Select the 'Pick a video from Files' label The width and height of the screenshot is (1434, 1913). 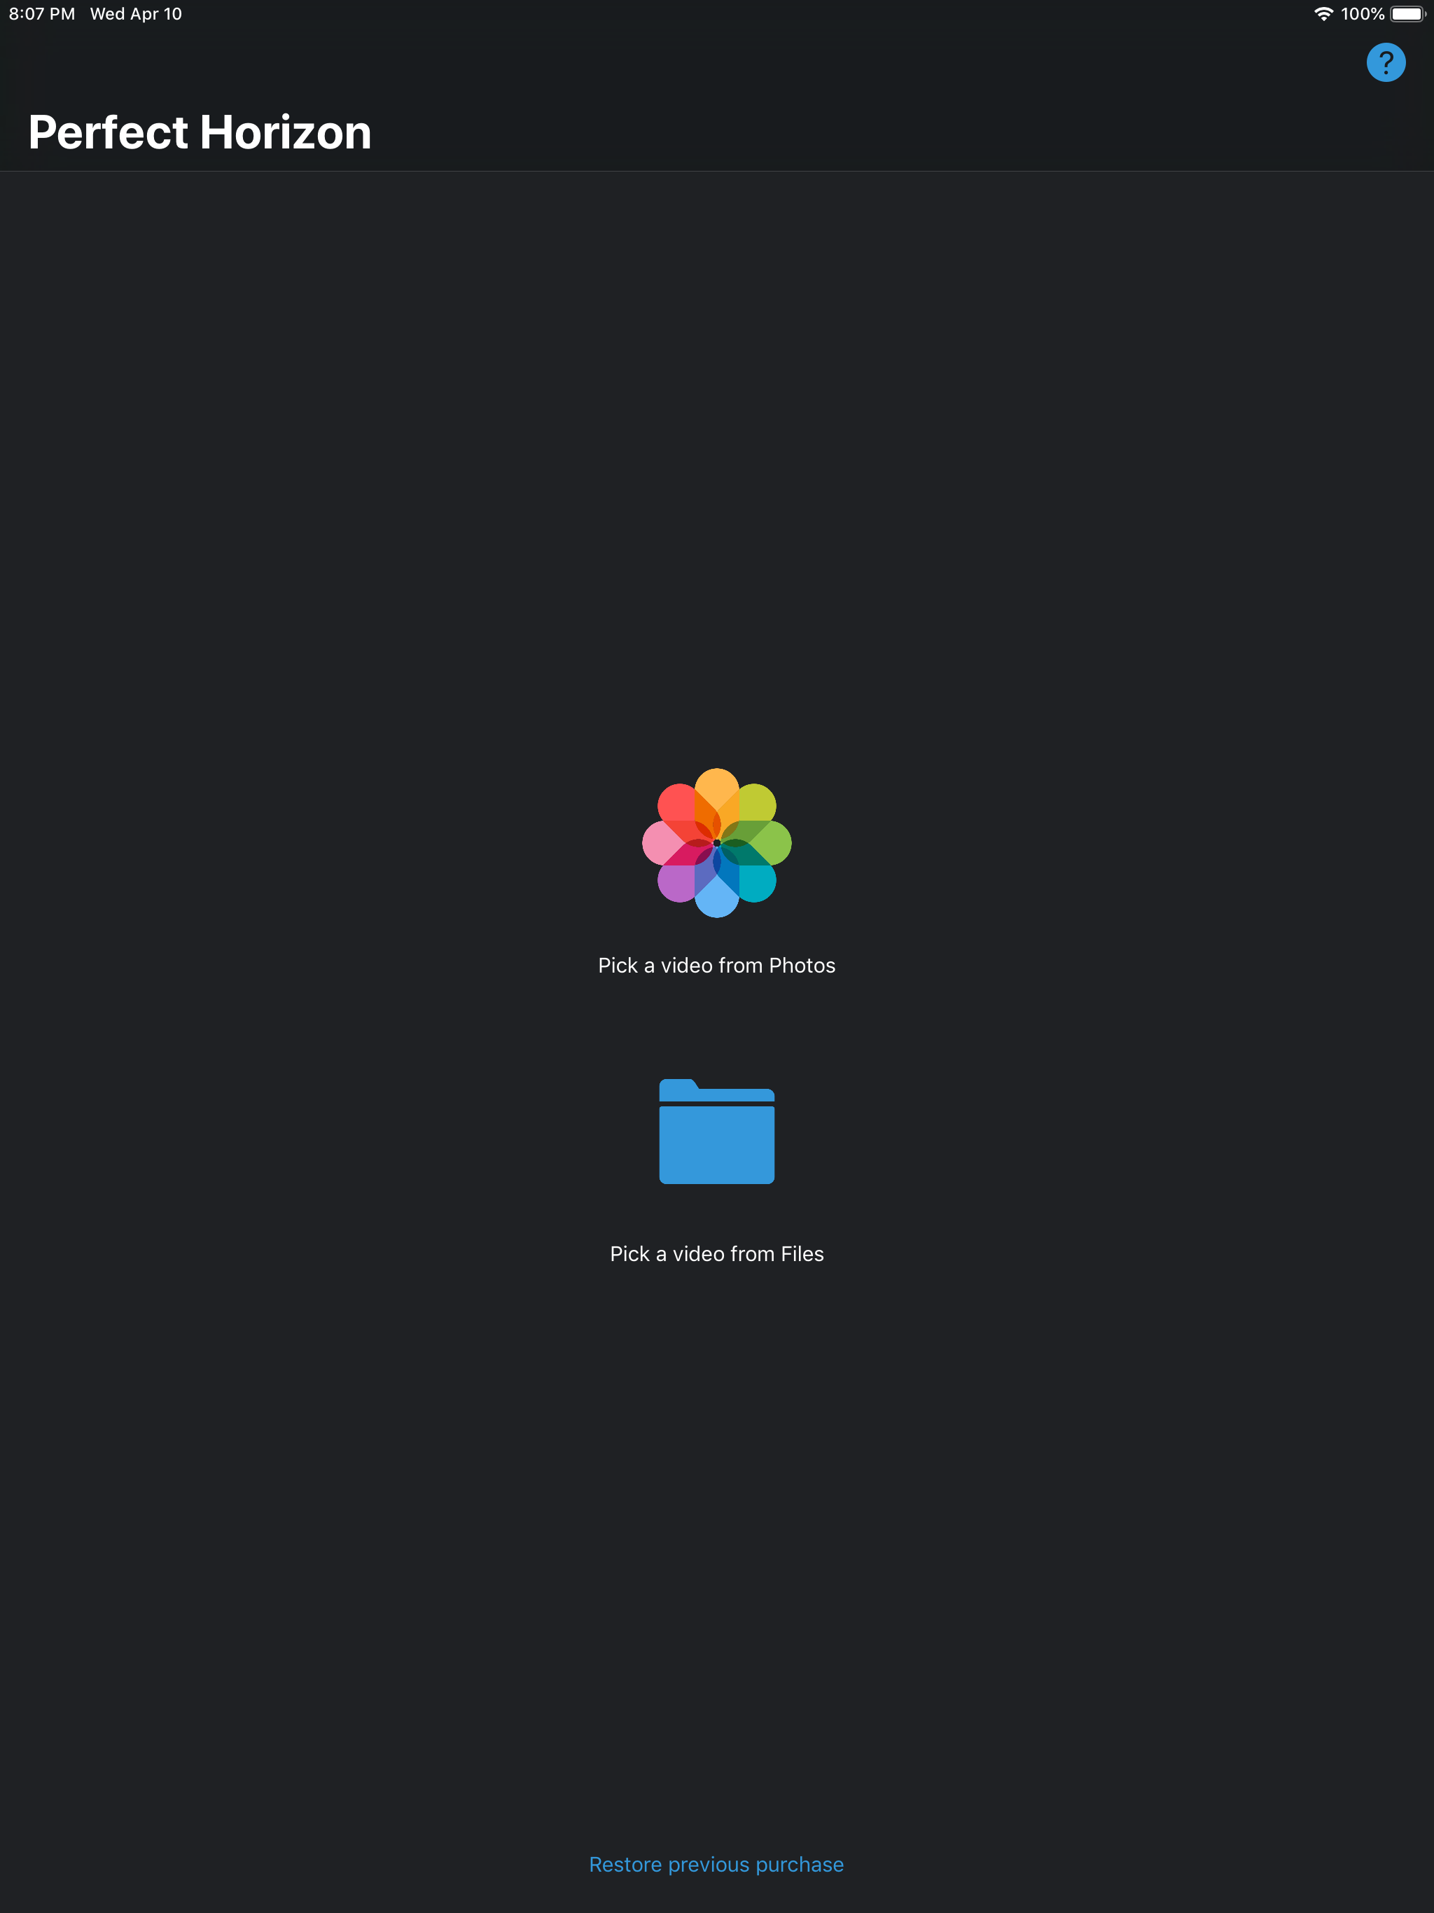point(716,1254)
